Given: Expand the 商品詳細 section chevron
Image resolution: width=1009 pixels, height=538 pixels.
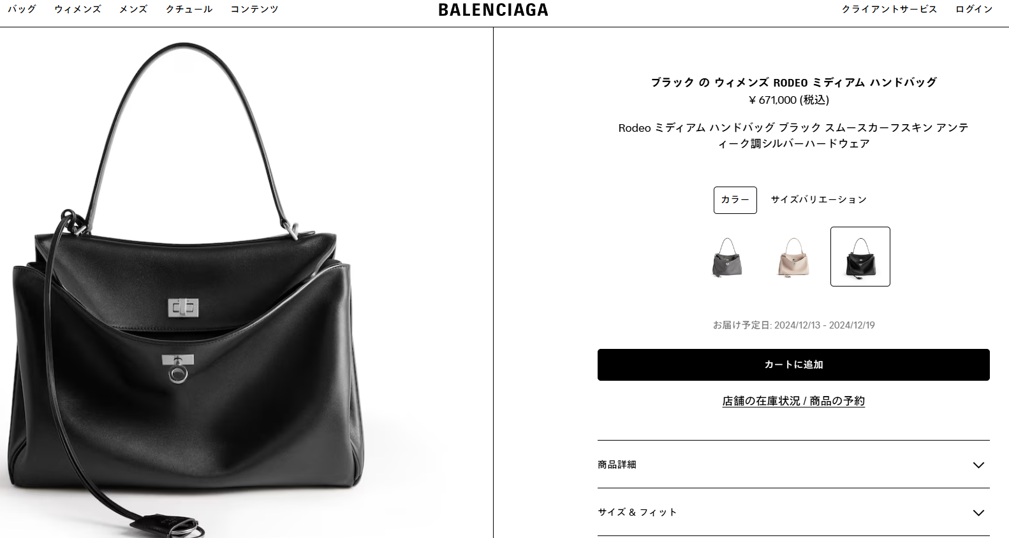Looking at the screenshot, I should tap(978, 465).
